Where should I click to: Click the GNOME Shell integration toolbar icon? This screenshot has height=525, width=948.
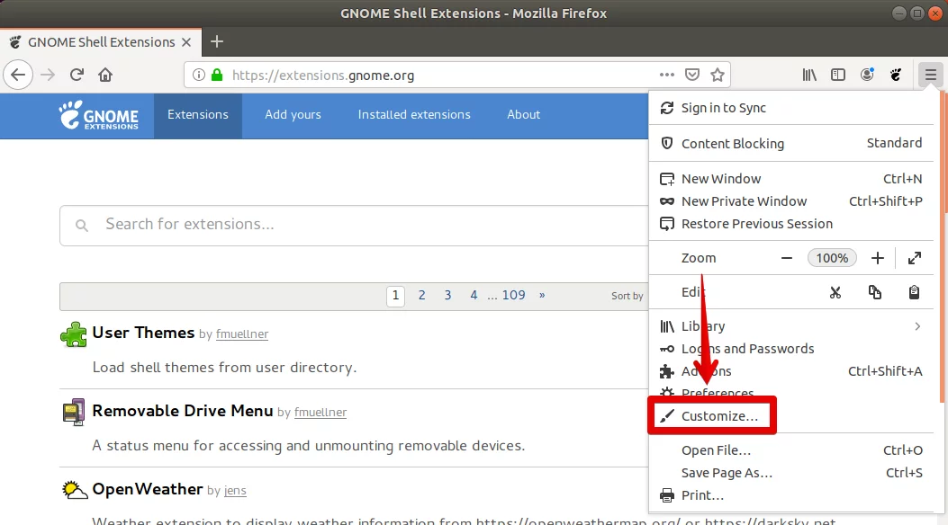tap(896, 75)
